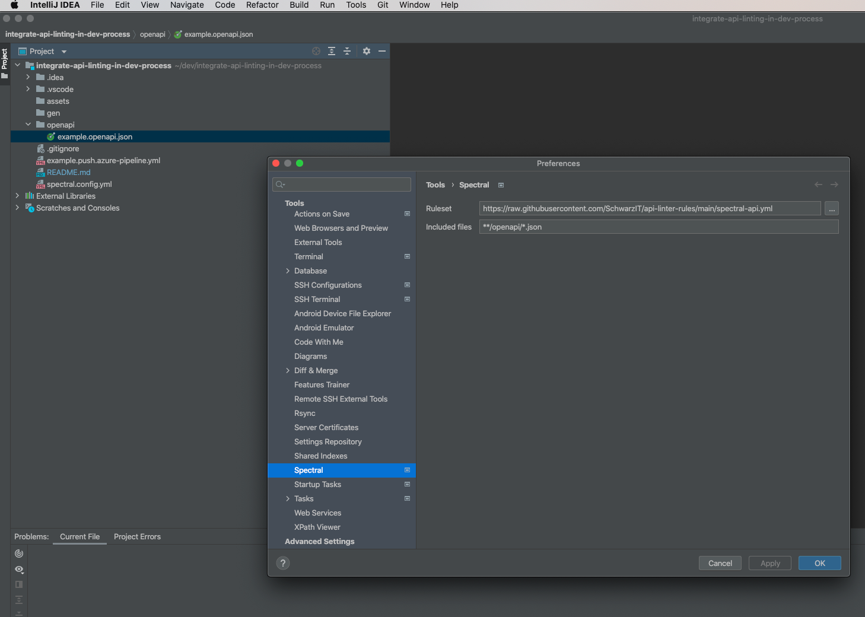Click OK in Preferences dialog
This screenshot has height=617, width=865.
(820, 563)
